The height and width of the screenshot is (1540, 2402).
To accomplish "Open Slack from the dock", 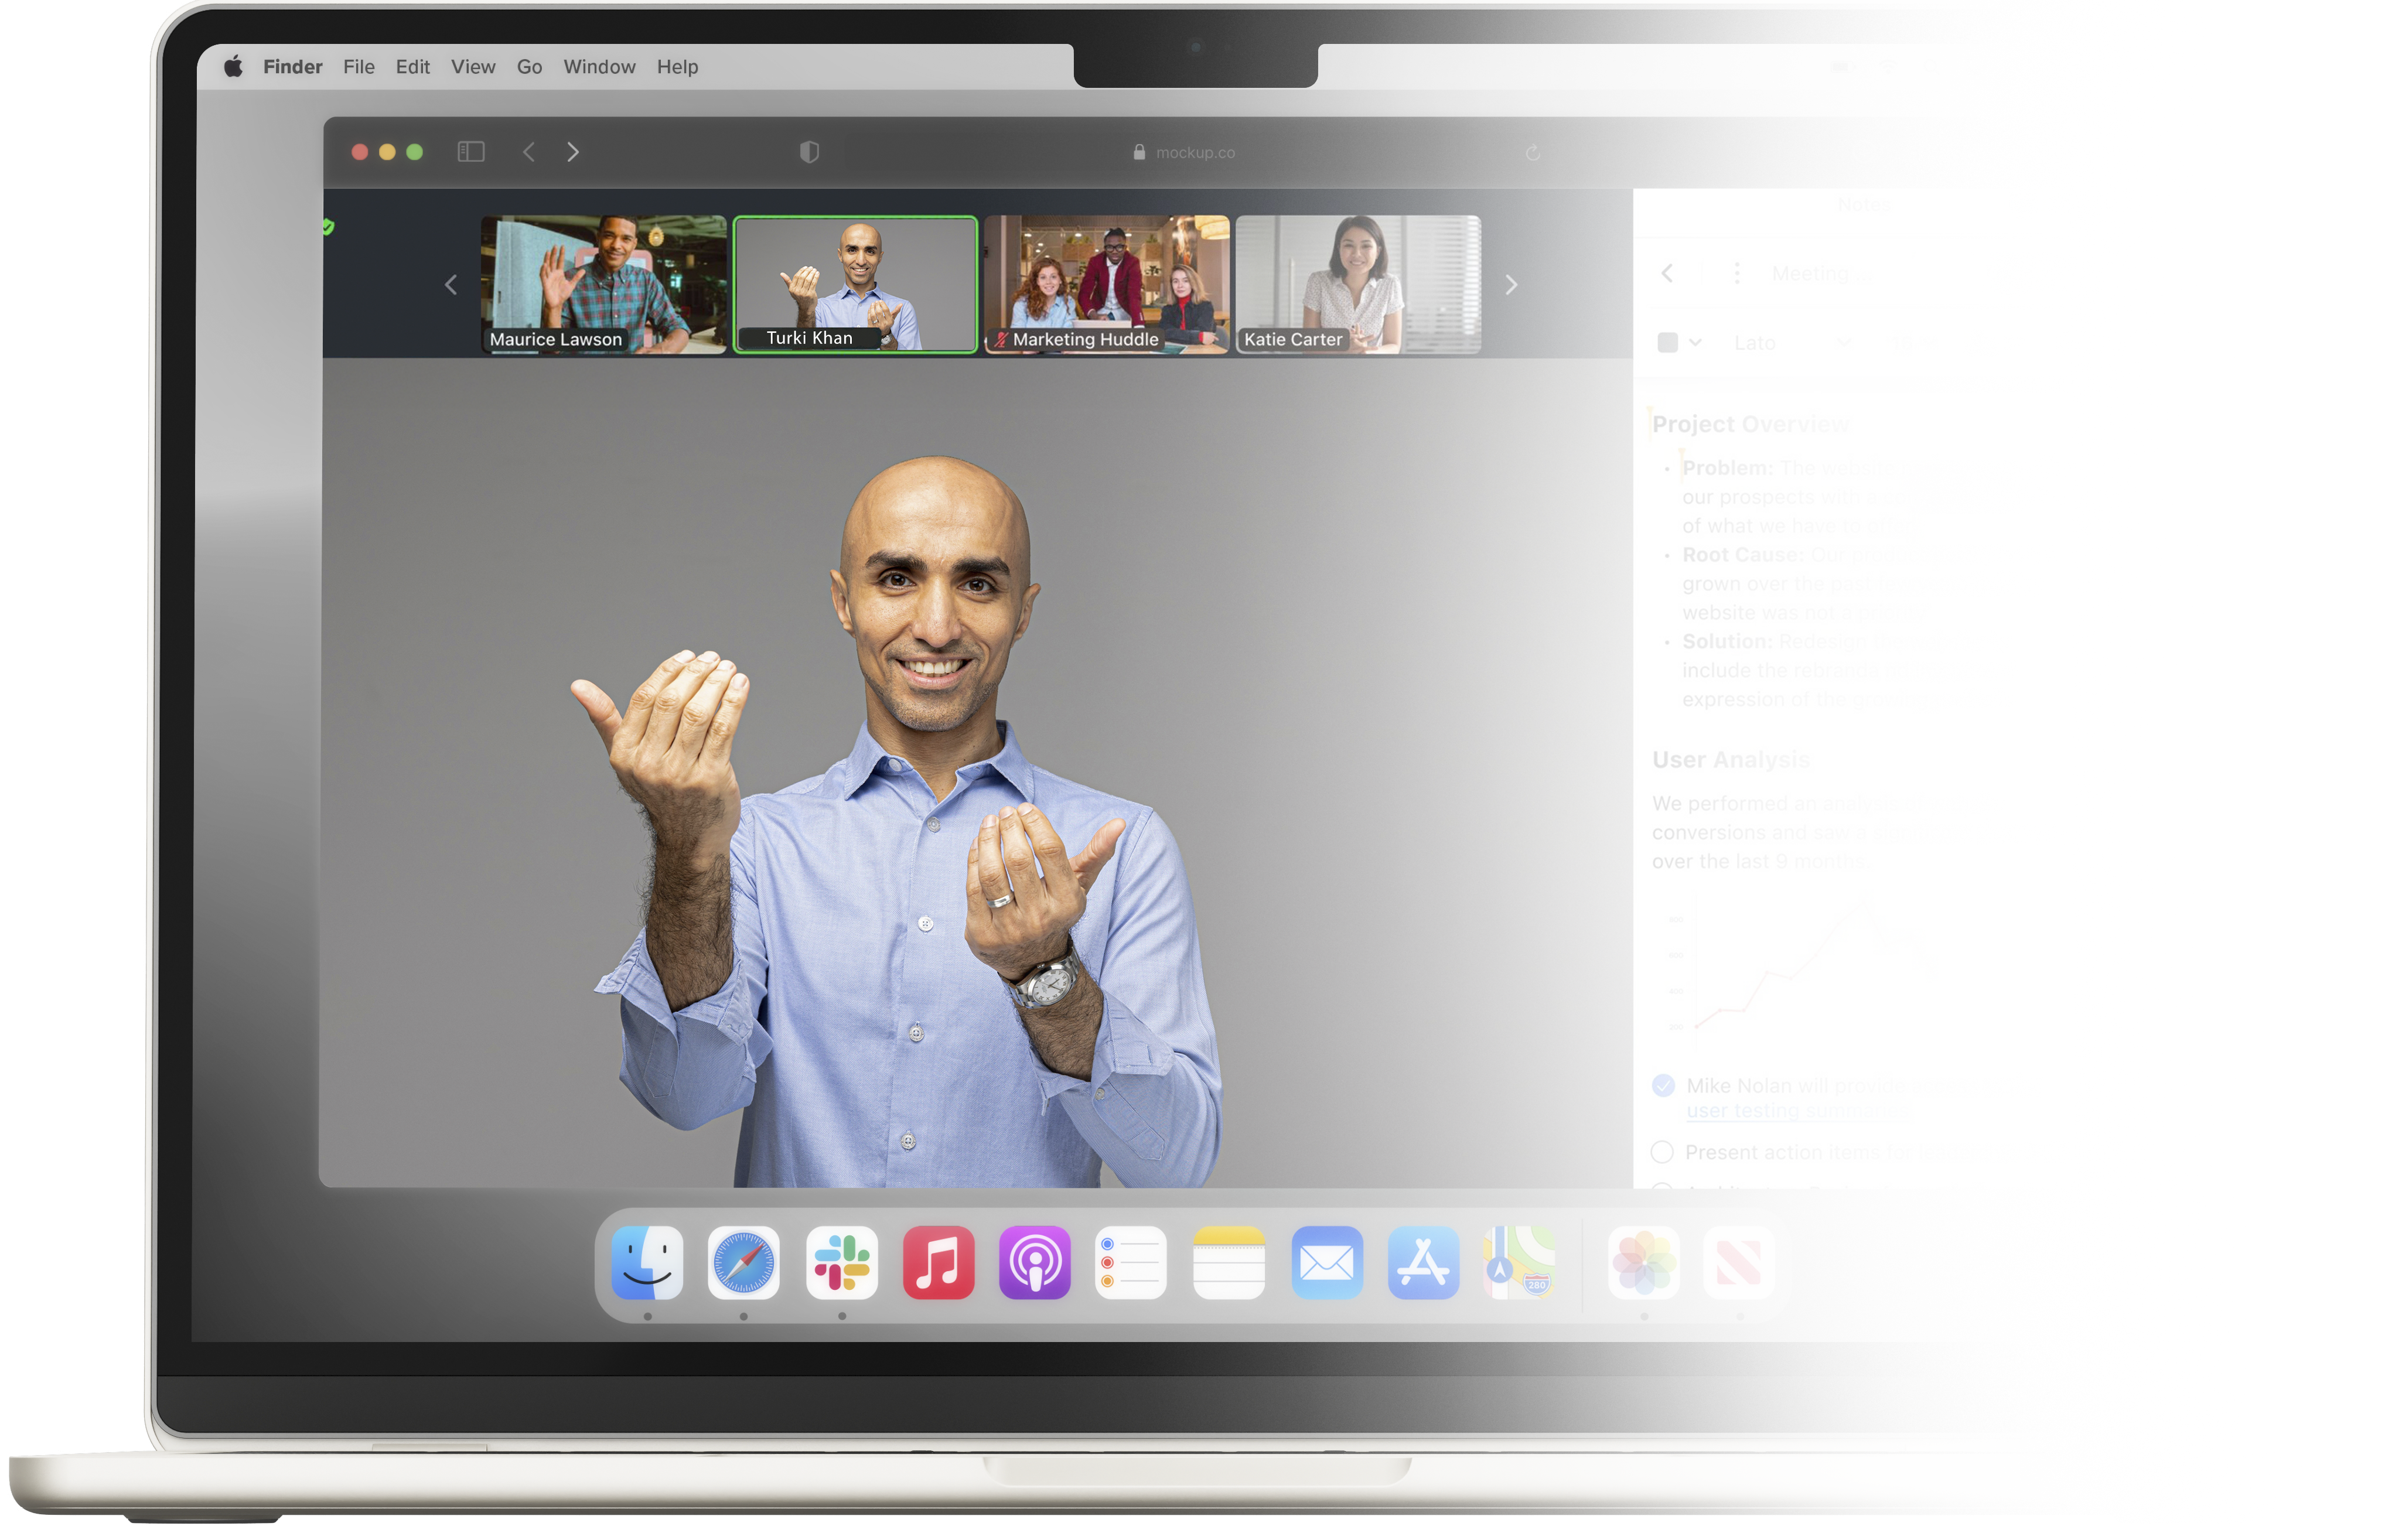I will pos(842,1263).
